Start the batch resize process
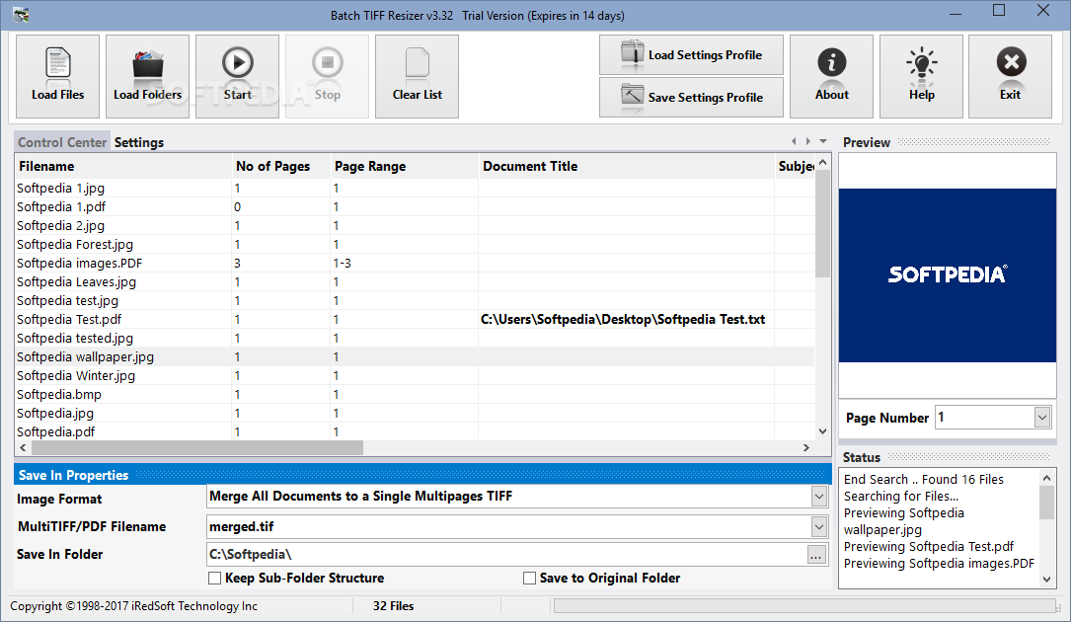The width and height of the screenshot is (1071, 622). point(237,76)
